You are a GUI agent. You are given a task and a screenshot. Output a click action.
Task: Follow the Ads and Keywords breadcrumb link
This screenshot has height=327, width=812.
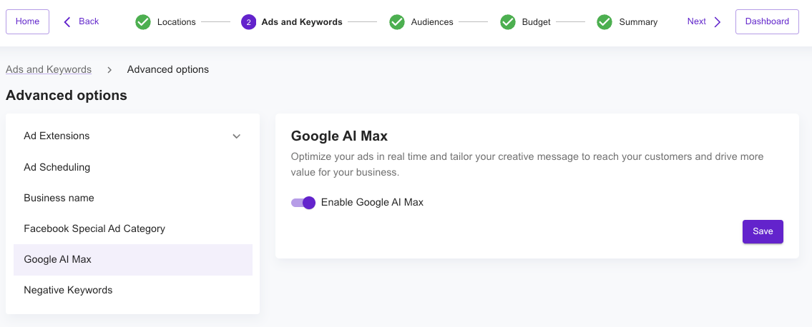click(49, 69)
